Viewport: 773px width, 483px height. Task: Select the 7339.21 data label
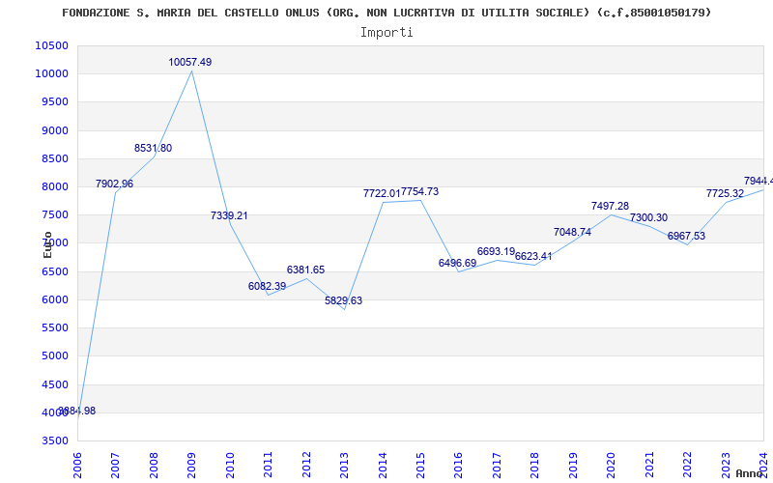point(229,215)
